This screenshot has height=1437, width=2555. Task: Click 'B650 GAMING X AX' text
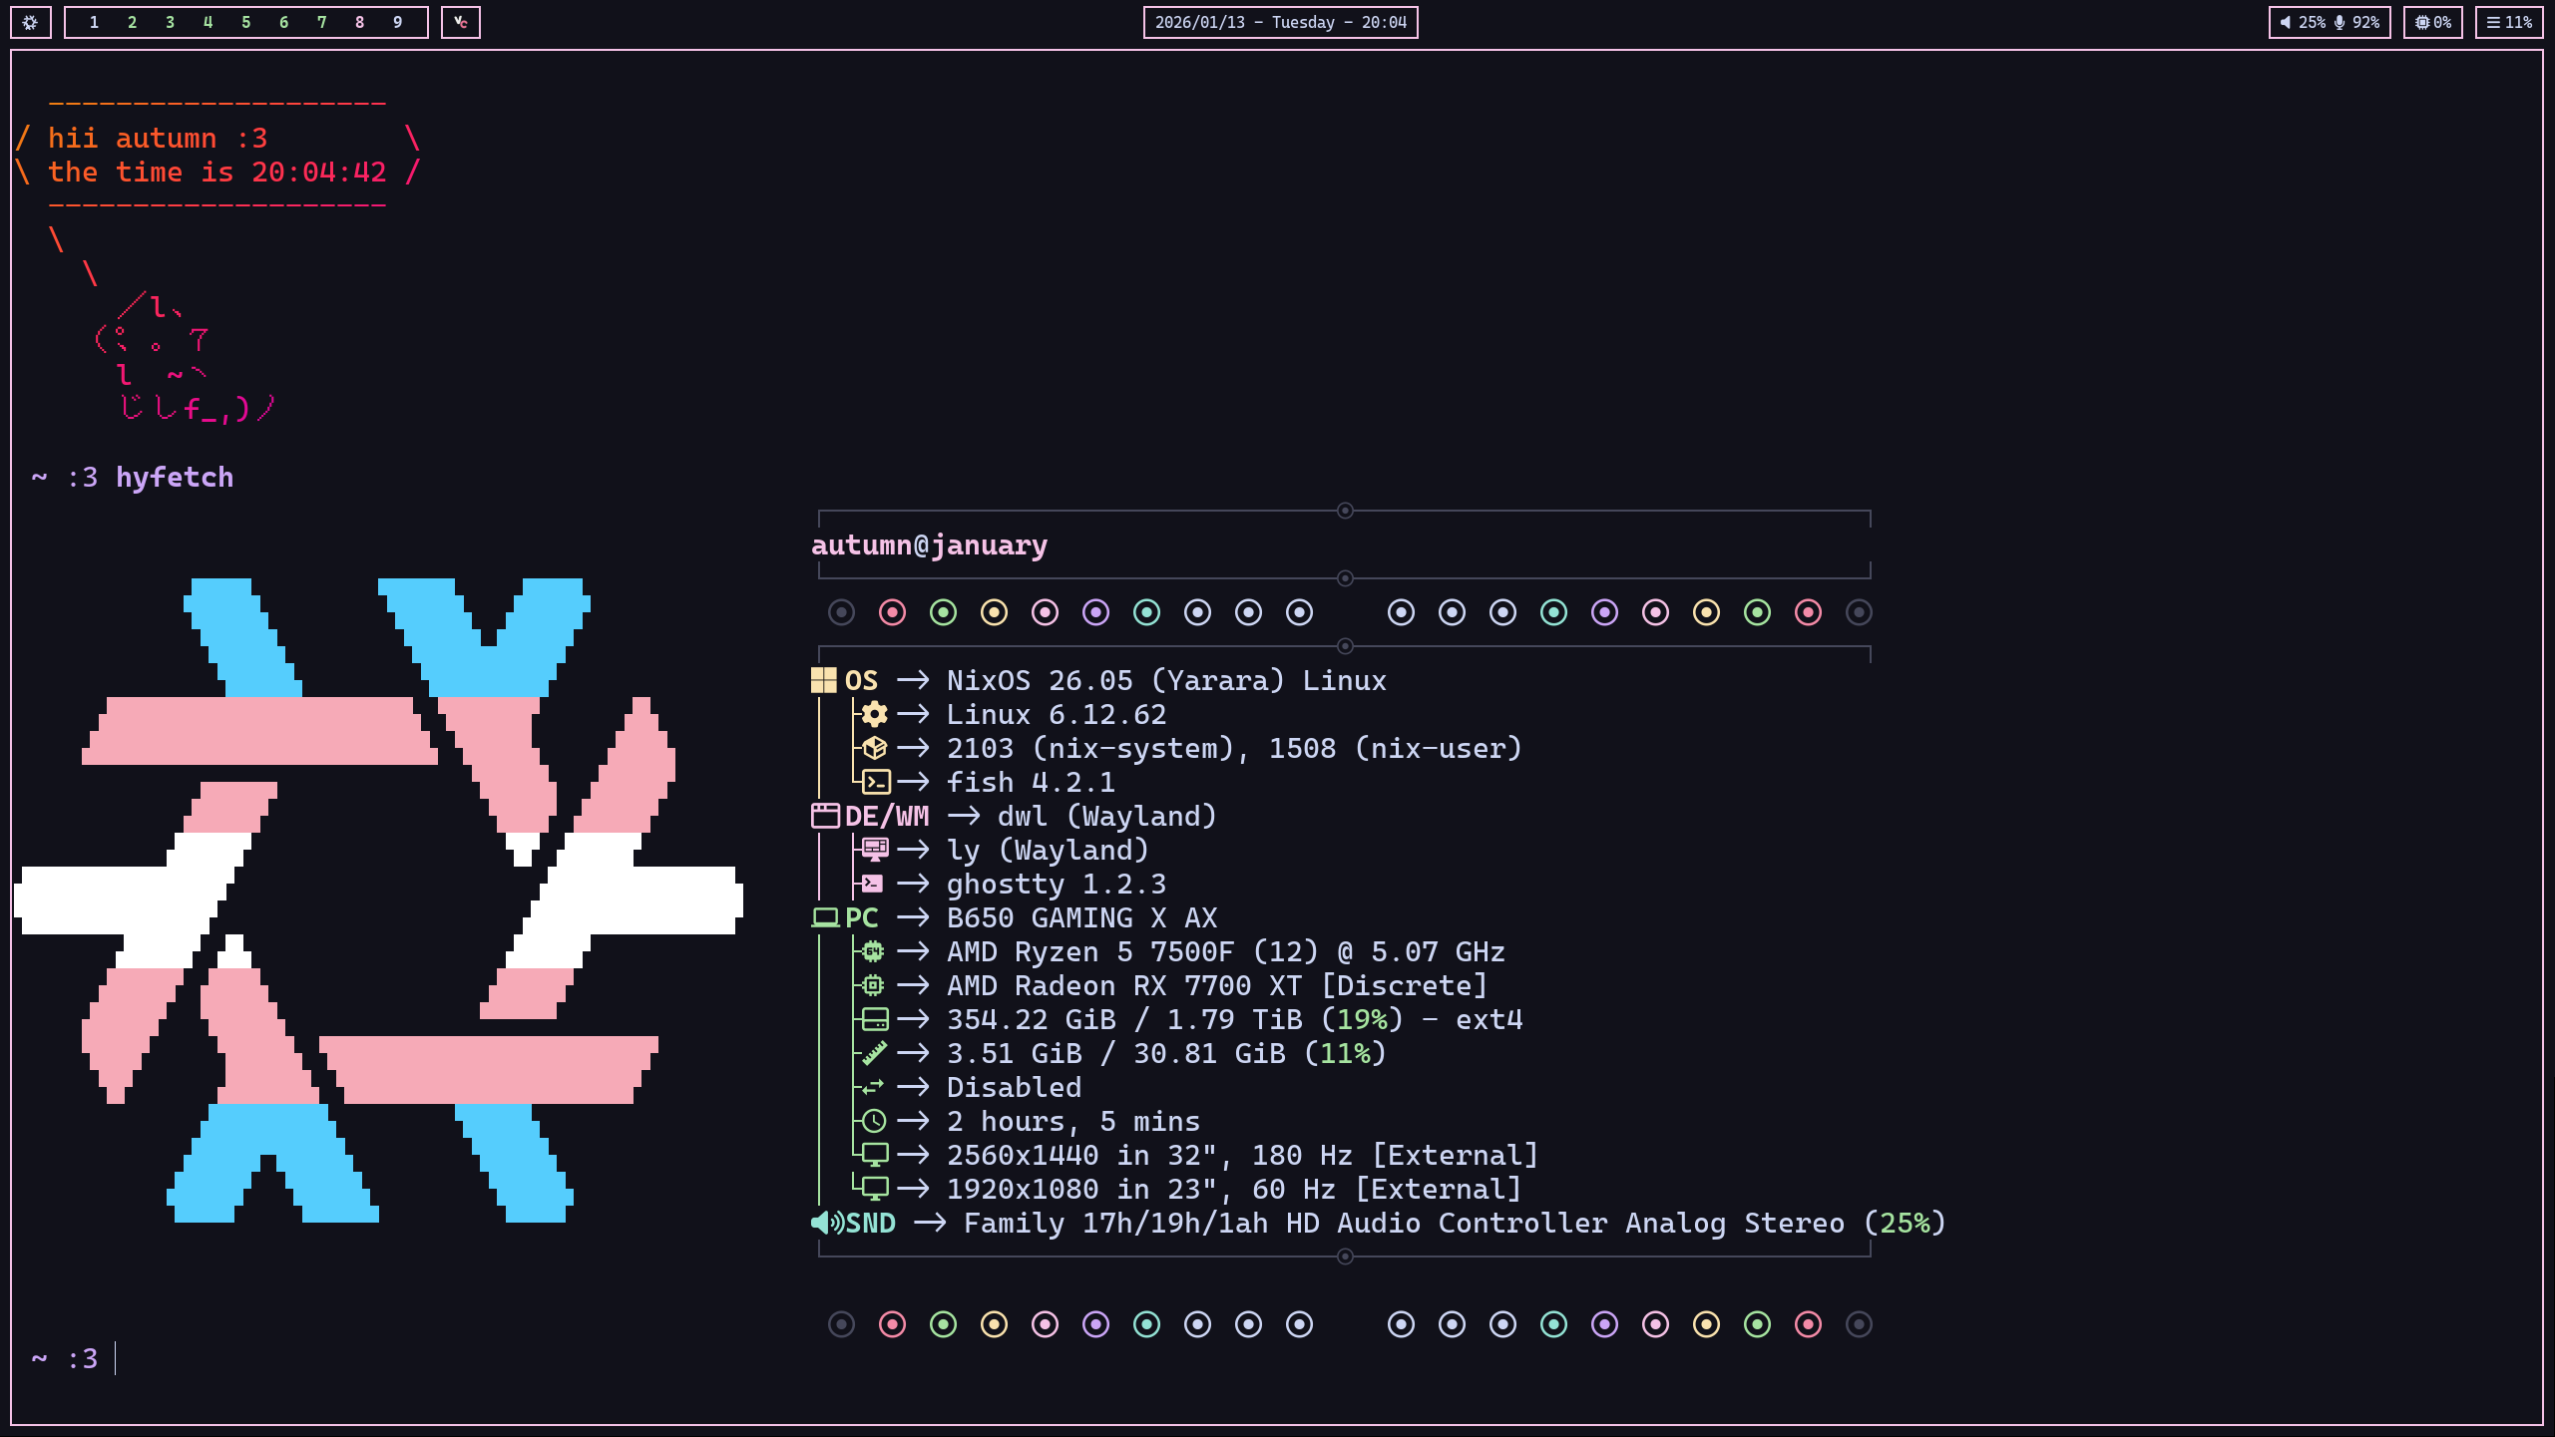[1081, 918]
